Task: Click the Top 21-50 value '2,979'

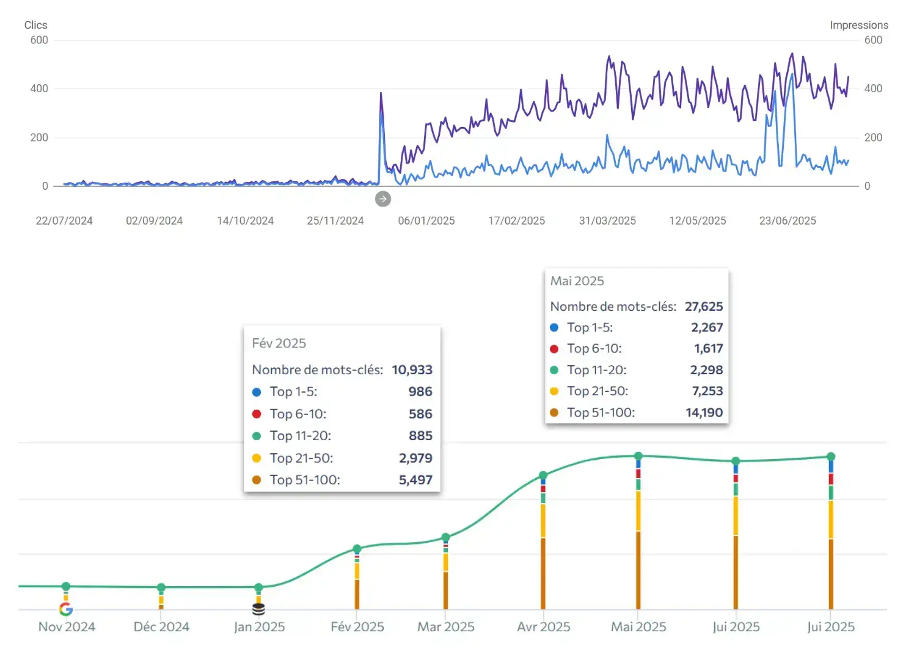Action: point(415,458)
